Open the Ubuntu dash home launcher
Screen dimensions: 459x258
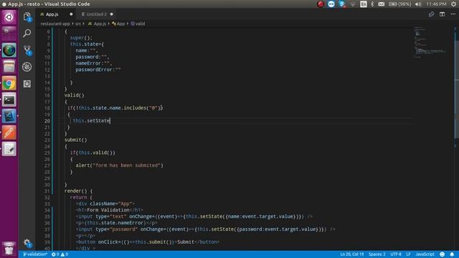[9, 17]
